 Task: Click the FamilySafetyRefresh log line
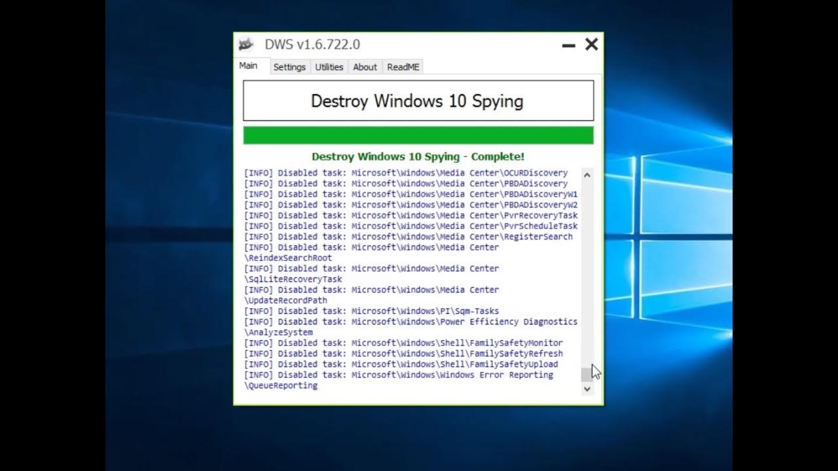[x=403, y=353]
